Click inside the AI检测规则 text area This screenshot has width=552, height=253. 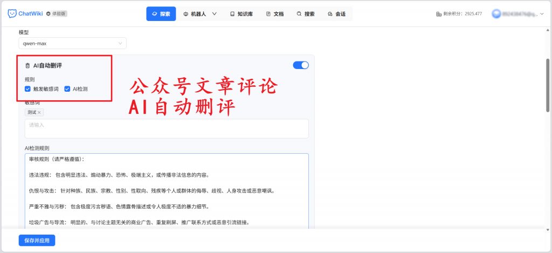coord(167,191)
